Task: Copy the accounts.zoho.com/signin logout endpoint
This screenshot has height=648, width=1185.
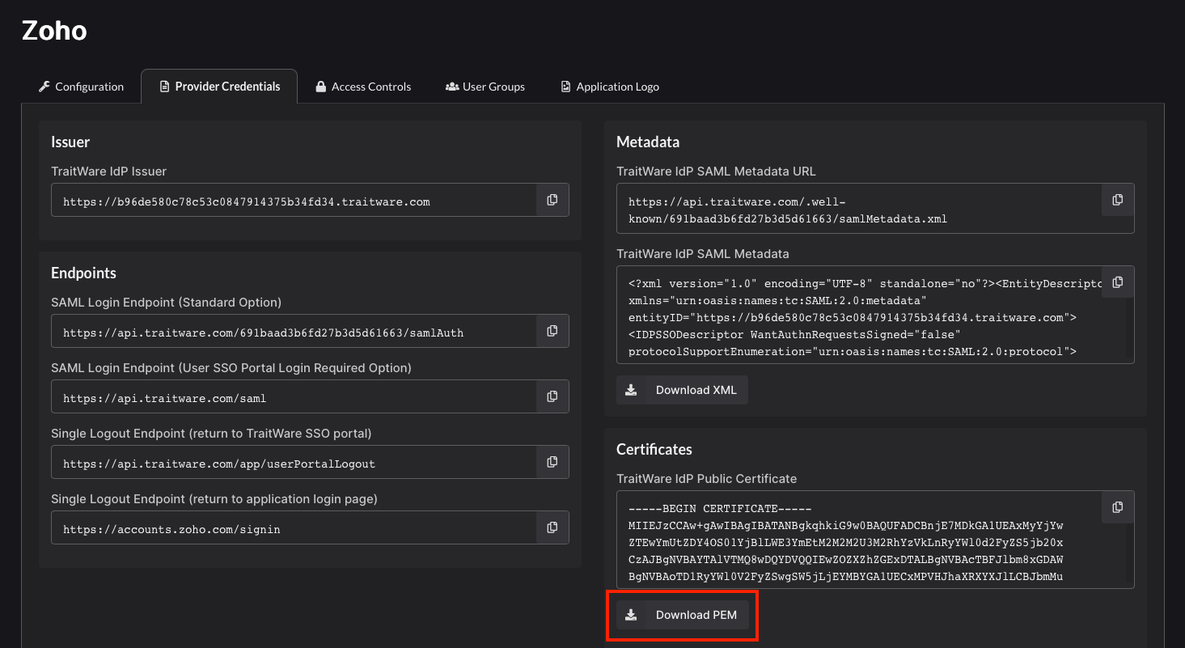Action: tap(552, 527)
